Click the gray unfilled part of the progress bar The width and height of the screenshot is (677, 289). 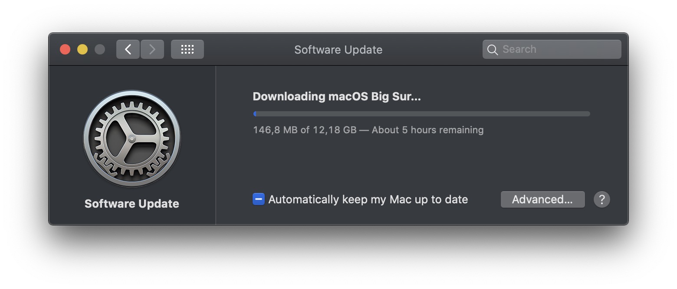click(x=421, y=114)
